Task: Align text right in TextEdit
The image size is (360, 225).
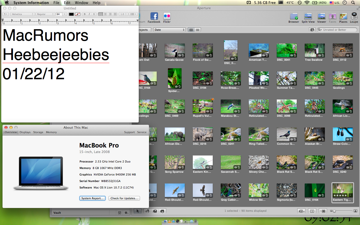Action: [x=110, y=14]
